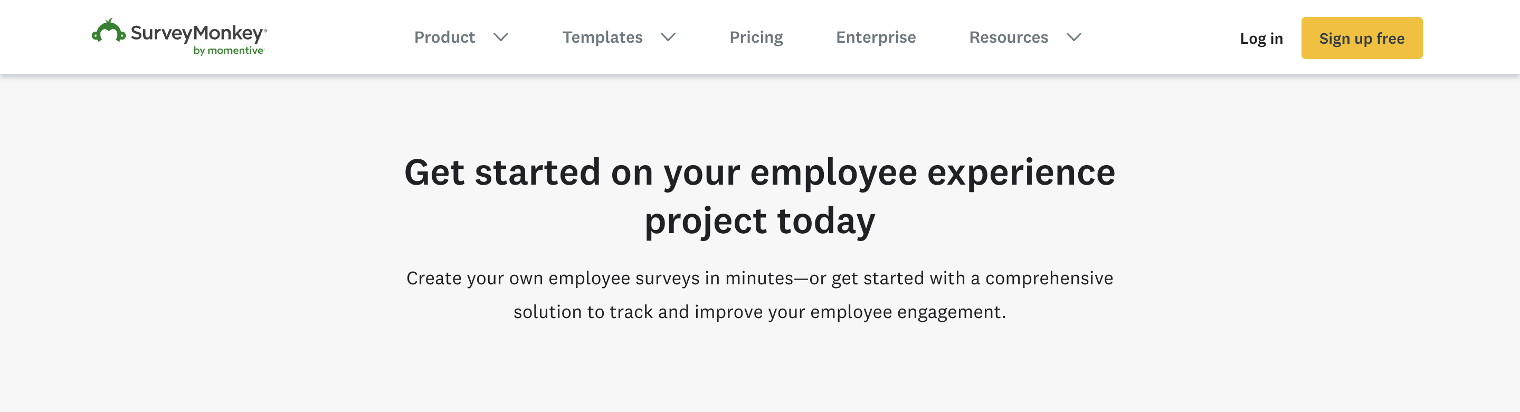Click the 'by momentive' tagline under logo
The image size is (1520, 412).
tap(229, 51)
